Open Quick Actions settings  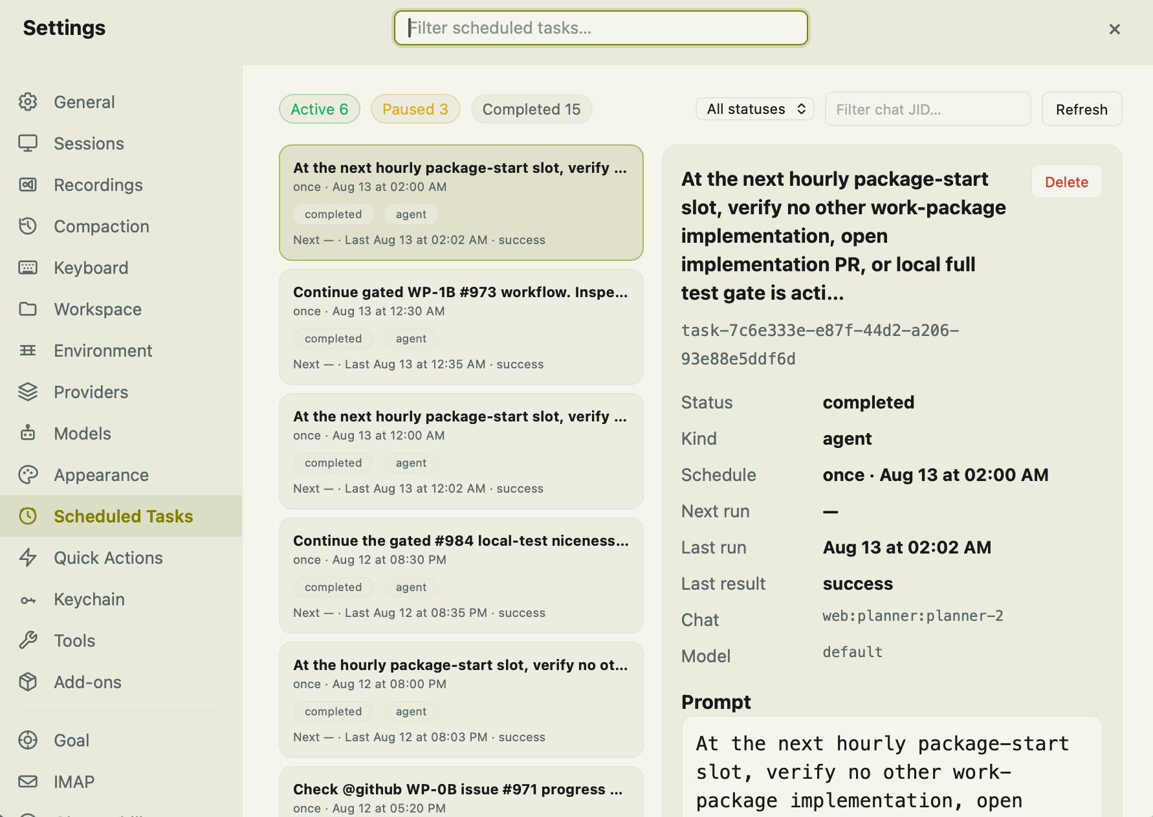(x=121, y=557)
